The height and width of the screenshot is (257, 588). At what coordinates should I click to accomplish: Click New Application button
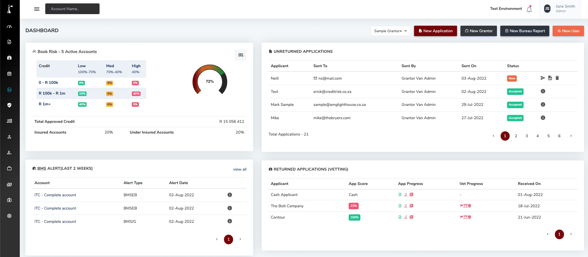point(436,31)
